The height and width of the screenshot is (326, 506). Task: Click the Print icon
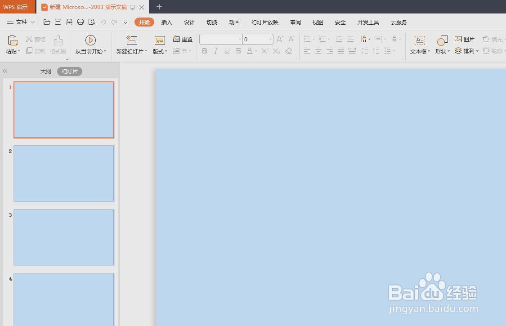(81, 22)
